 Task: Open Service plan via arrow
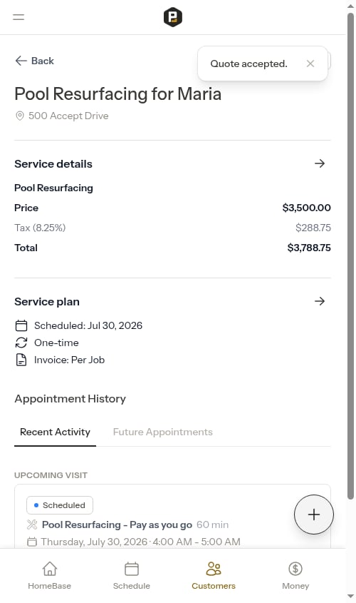(x=320, y=301)
